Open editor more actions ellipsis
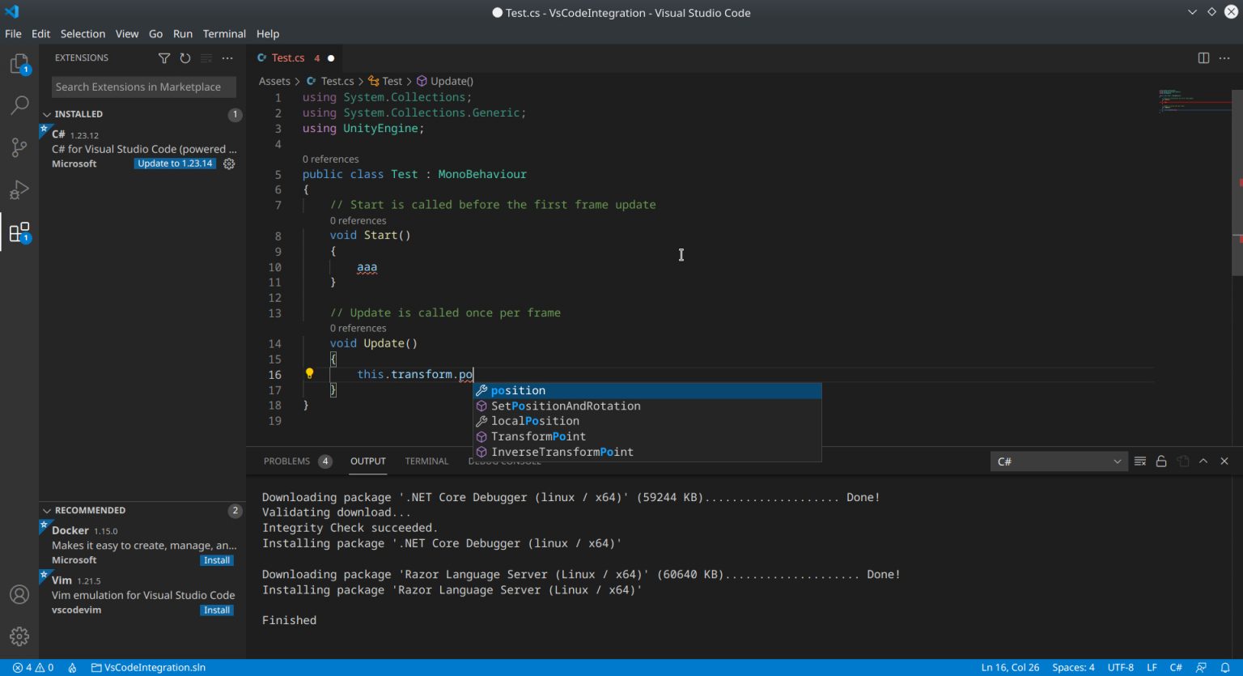 pos(1224,58)
